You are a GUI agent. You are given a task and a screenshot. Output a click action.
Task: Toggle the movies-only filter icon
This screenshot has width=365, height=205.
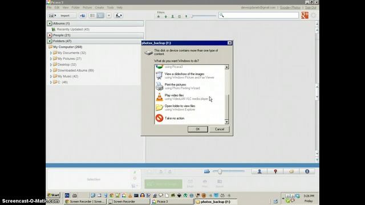click(x=180, y=17)
